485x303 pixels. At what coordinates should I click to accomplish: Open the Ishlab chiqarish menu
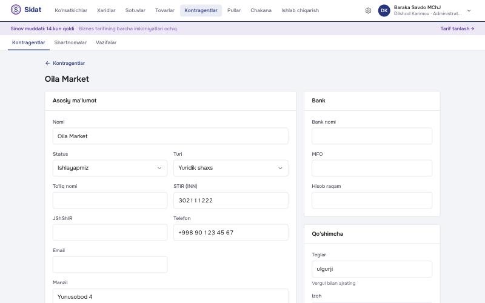(x=299, y=10)
